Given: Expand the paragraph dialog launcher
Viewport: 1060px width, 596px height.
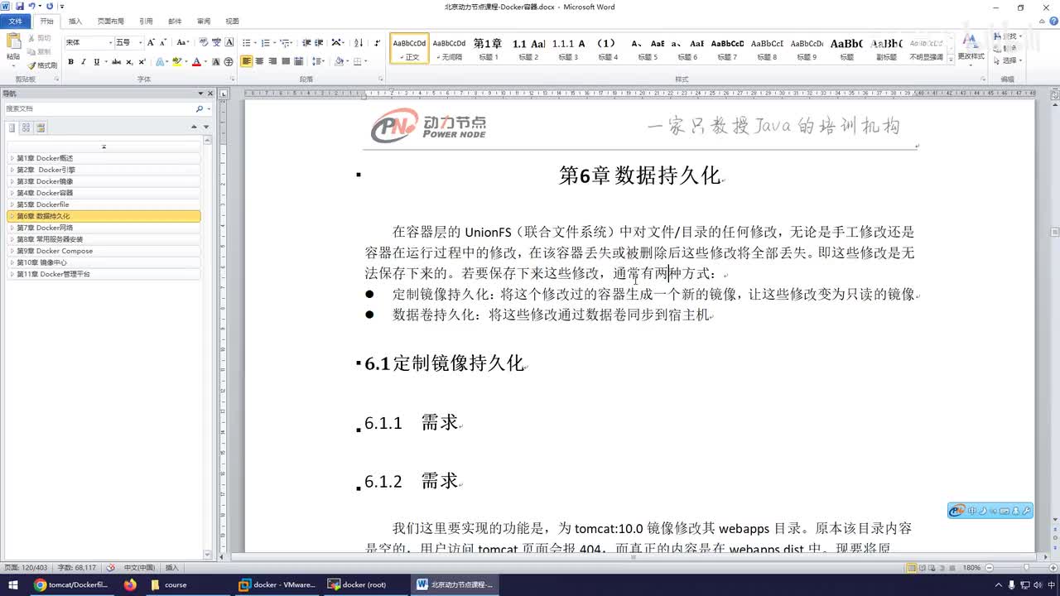Looking at the screenshot, I should [380, 79].
